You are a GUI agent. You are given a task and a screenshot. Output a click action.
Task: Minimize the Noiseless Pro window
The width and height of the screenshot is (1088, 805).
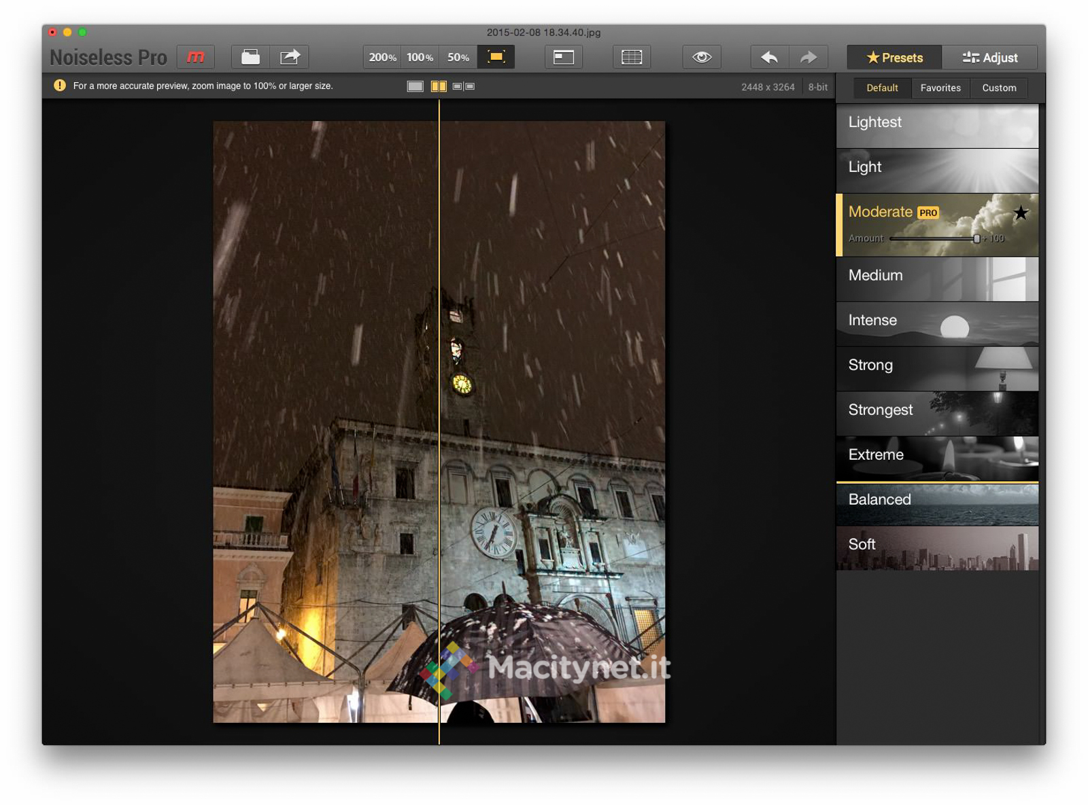coord(67,32)
